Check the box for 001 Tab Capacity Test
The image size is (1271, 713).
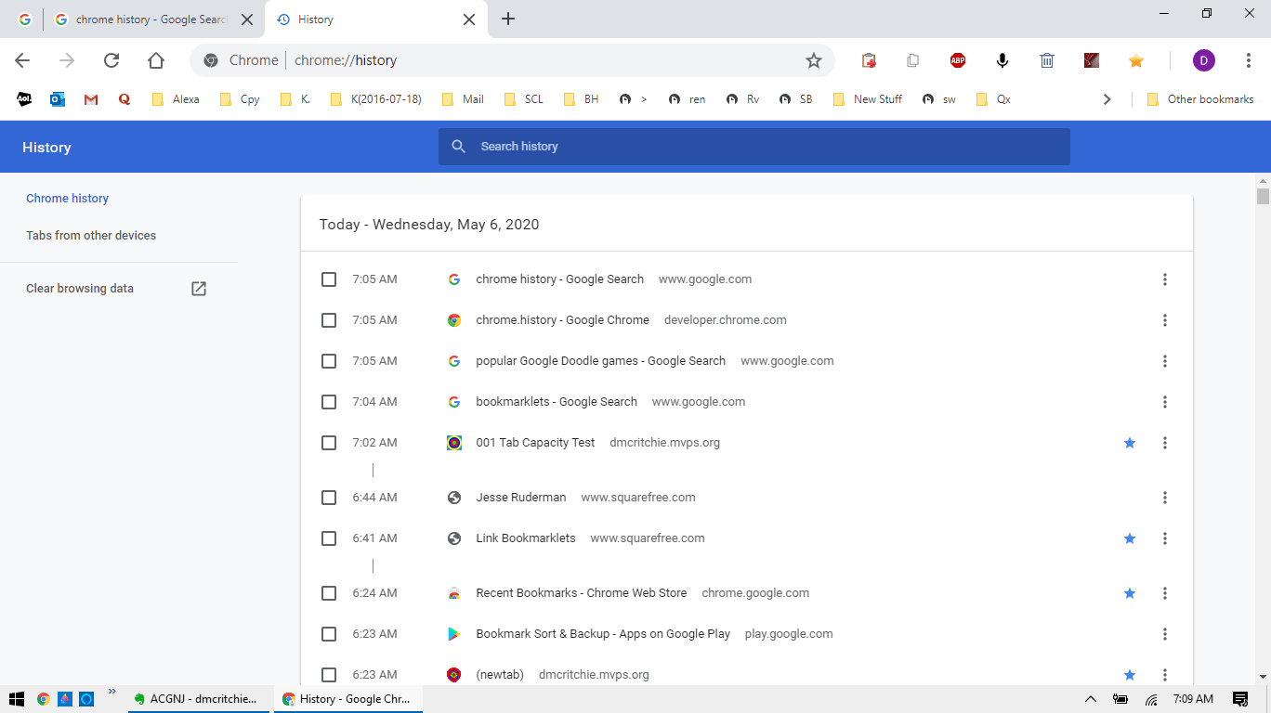[328, 443]
